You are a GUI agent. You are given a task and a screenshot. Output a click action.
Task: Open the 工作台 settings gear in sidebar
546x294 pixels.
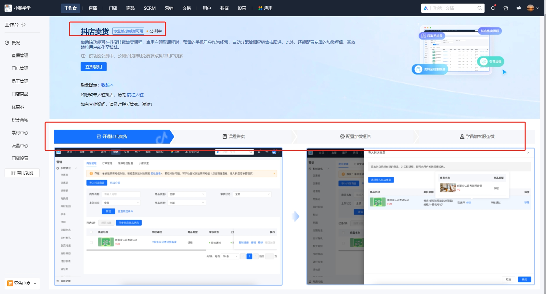point(23,24)
